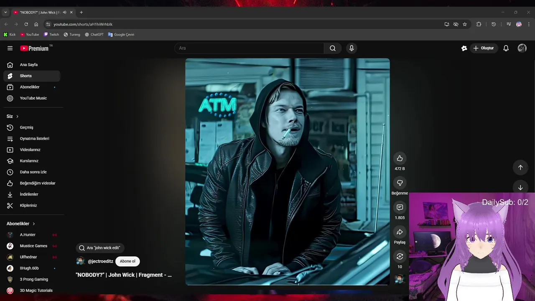This screenshot has height=301, width=535.
Task: Dislike the short with thumbs-down icon
Action: pyautogui.click(x=400, y=183)
